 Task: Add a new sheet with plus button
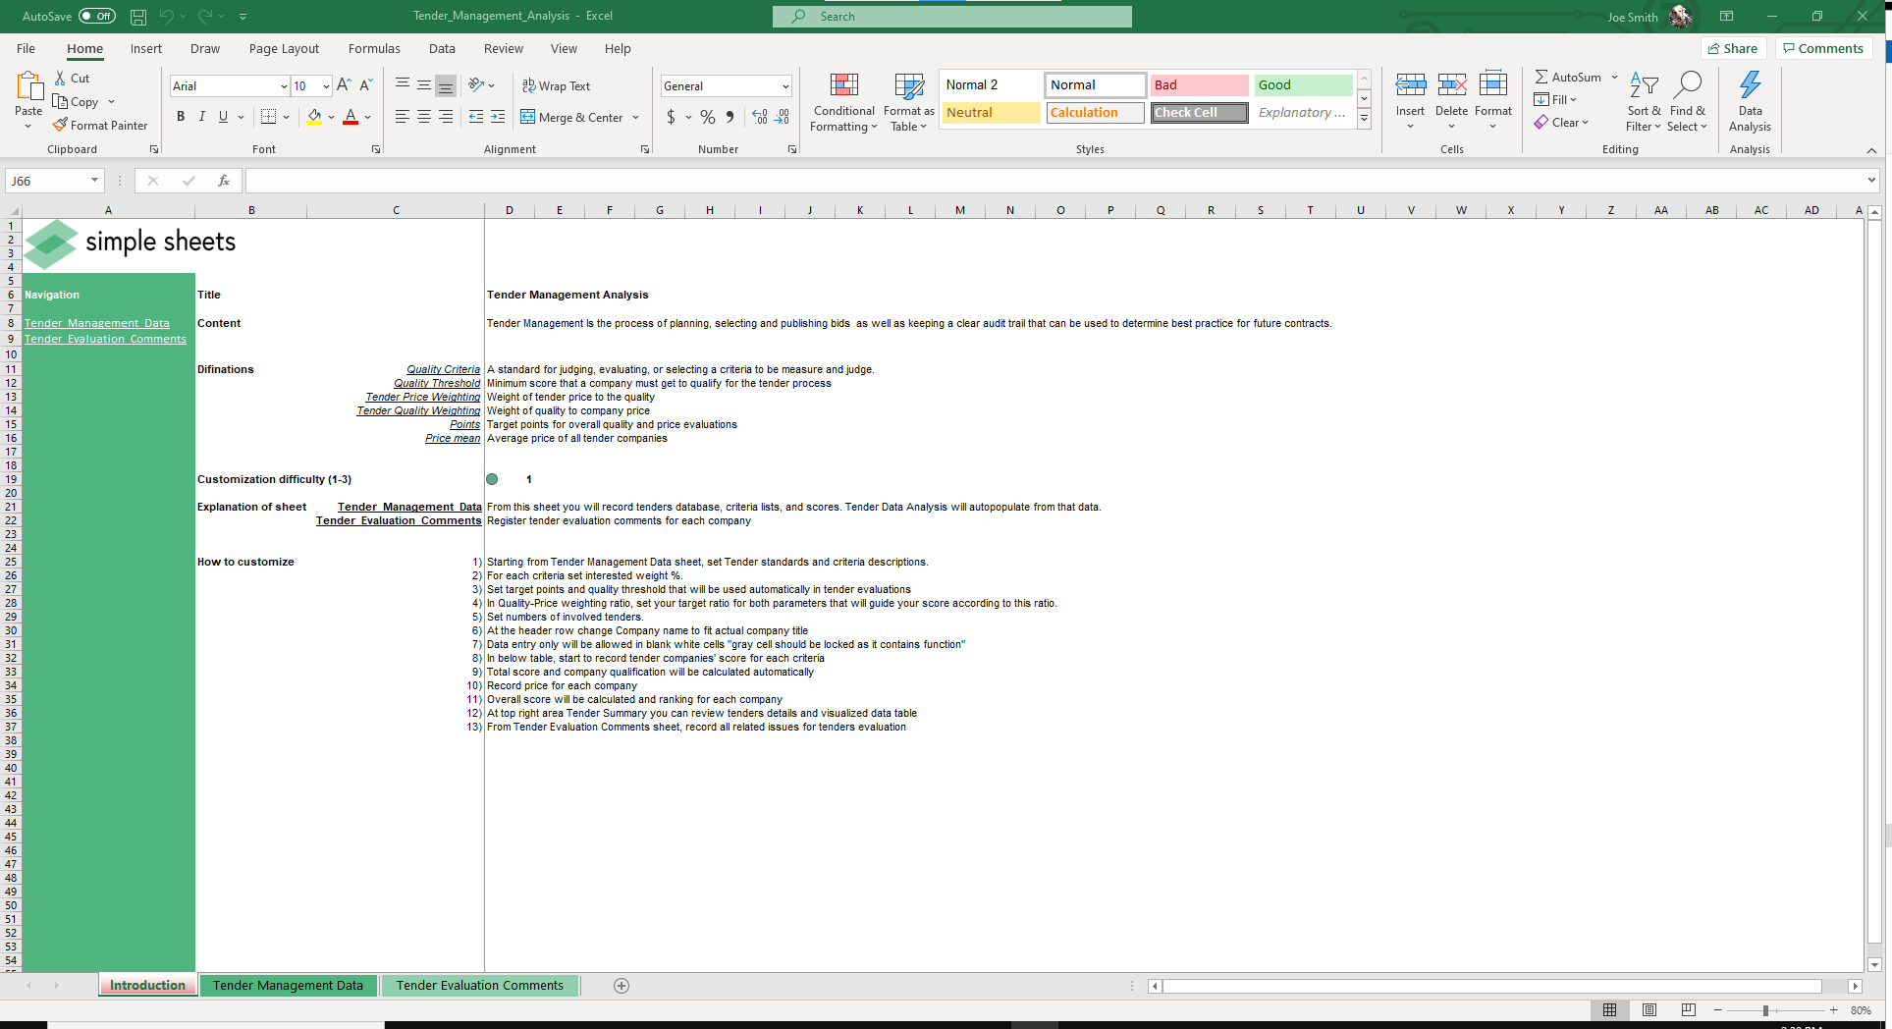[622, 986]
